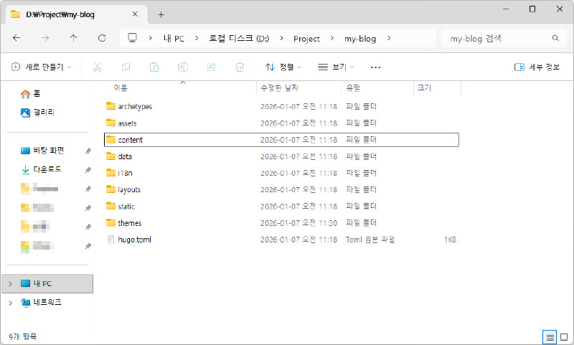Click the Paste clipboard icon
574x345 pixels.
(154, 67)
